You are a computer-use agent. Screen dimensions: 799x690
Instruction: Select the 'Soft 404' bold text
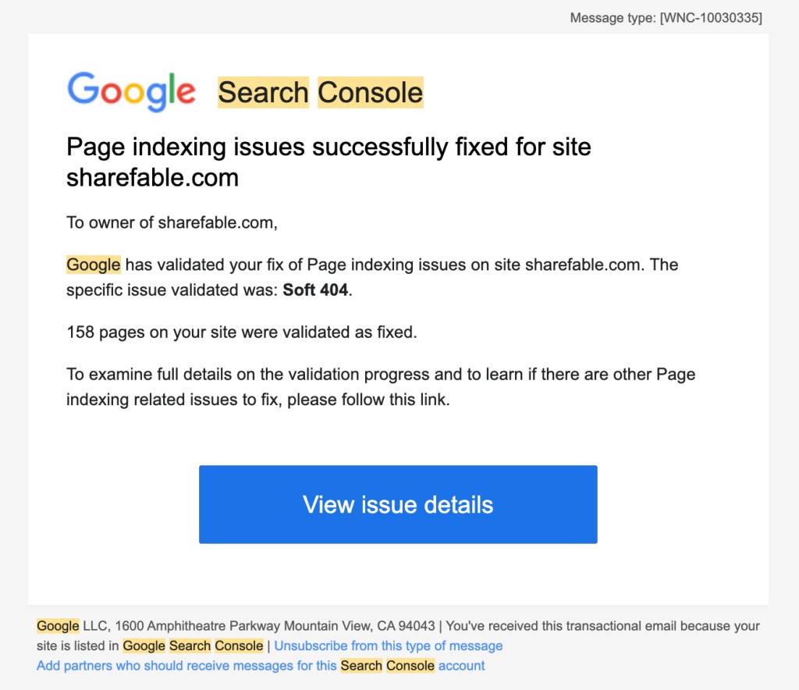[x=314, y=290]
